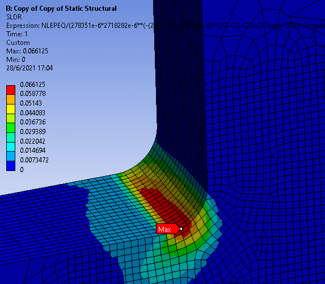Click the bright green legend band
The image size is (325, 284).
click(x=11, y=128)
